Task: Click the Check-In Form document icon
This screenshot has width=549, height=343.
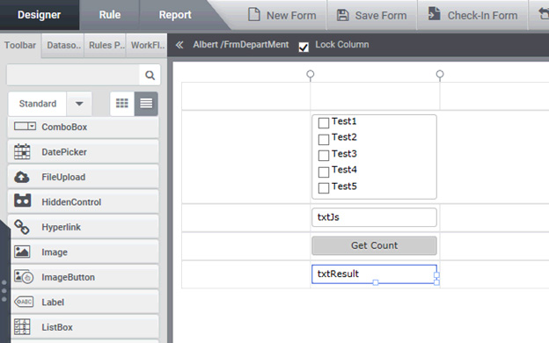Action: click(434, 14)
